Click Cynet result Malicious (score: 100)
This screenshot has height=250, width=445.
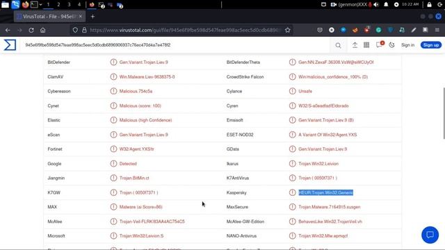tap(140, 106)
